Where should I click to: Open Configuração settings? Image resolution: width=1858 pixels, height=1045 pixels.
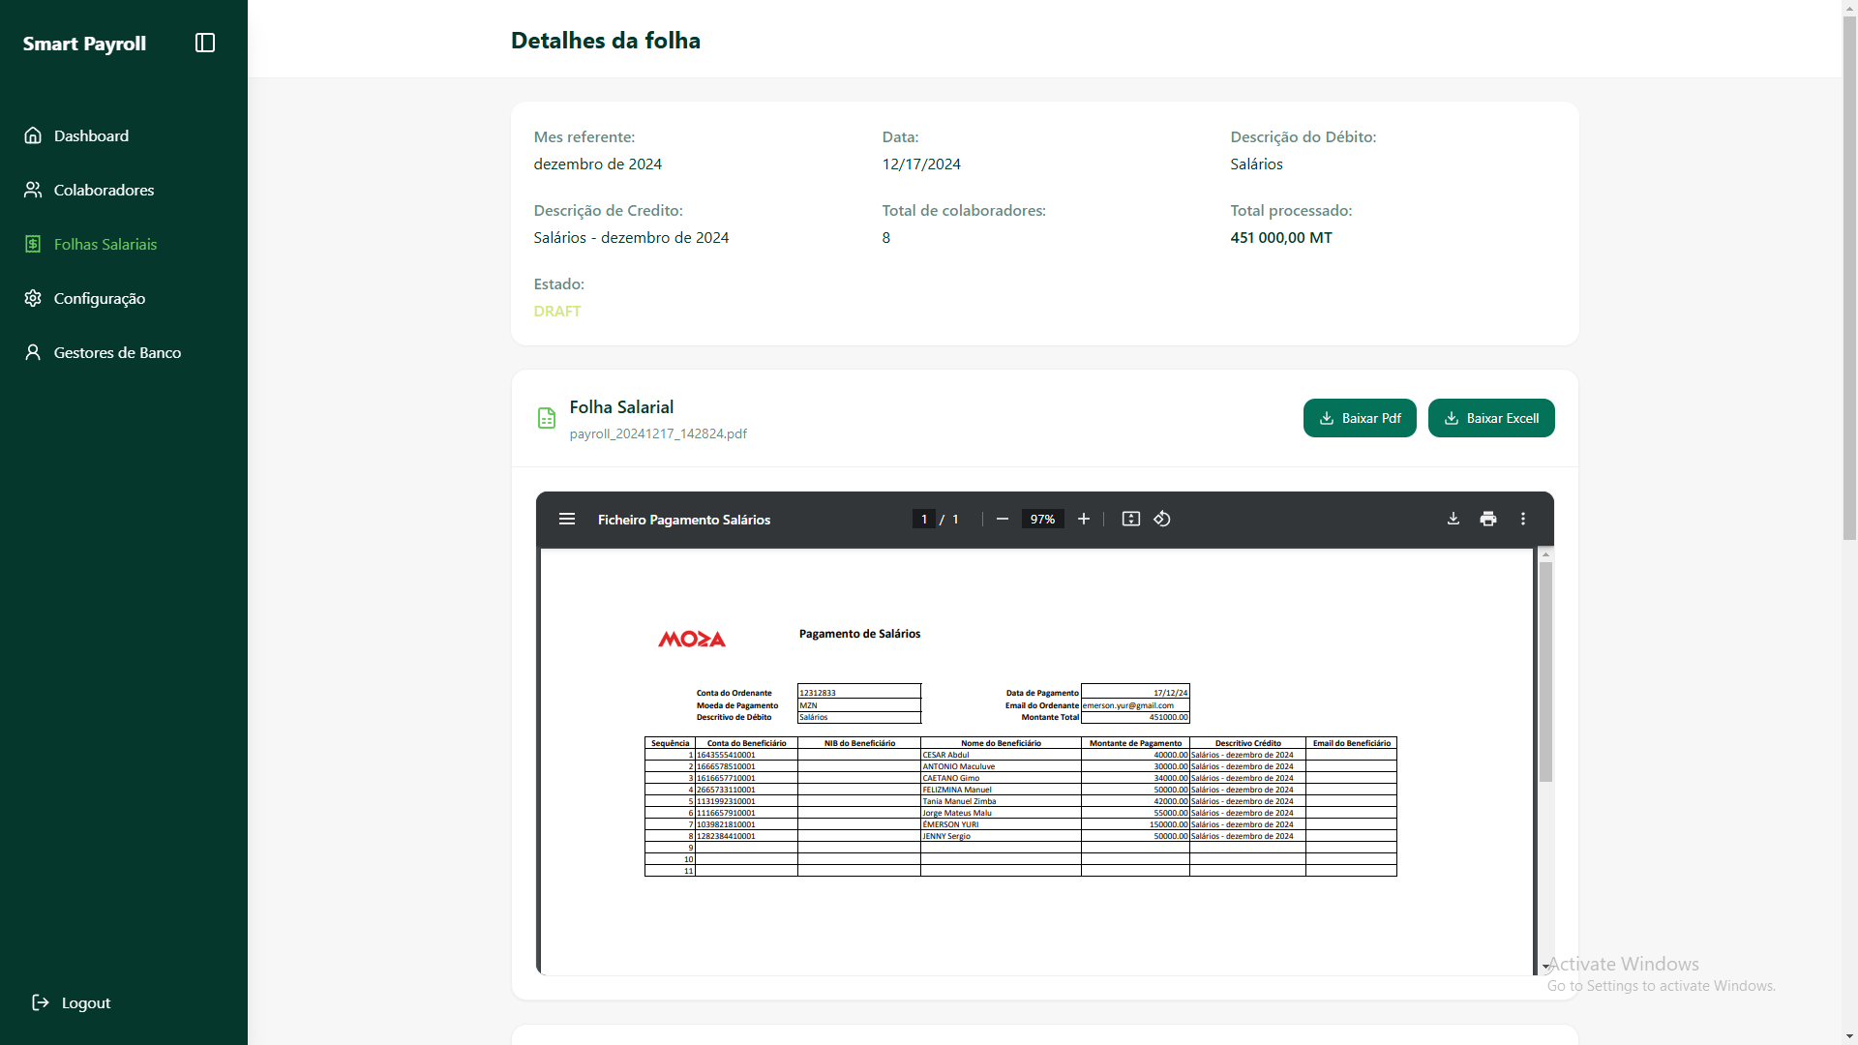tap(99, 298)
